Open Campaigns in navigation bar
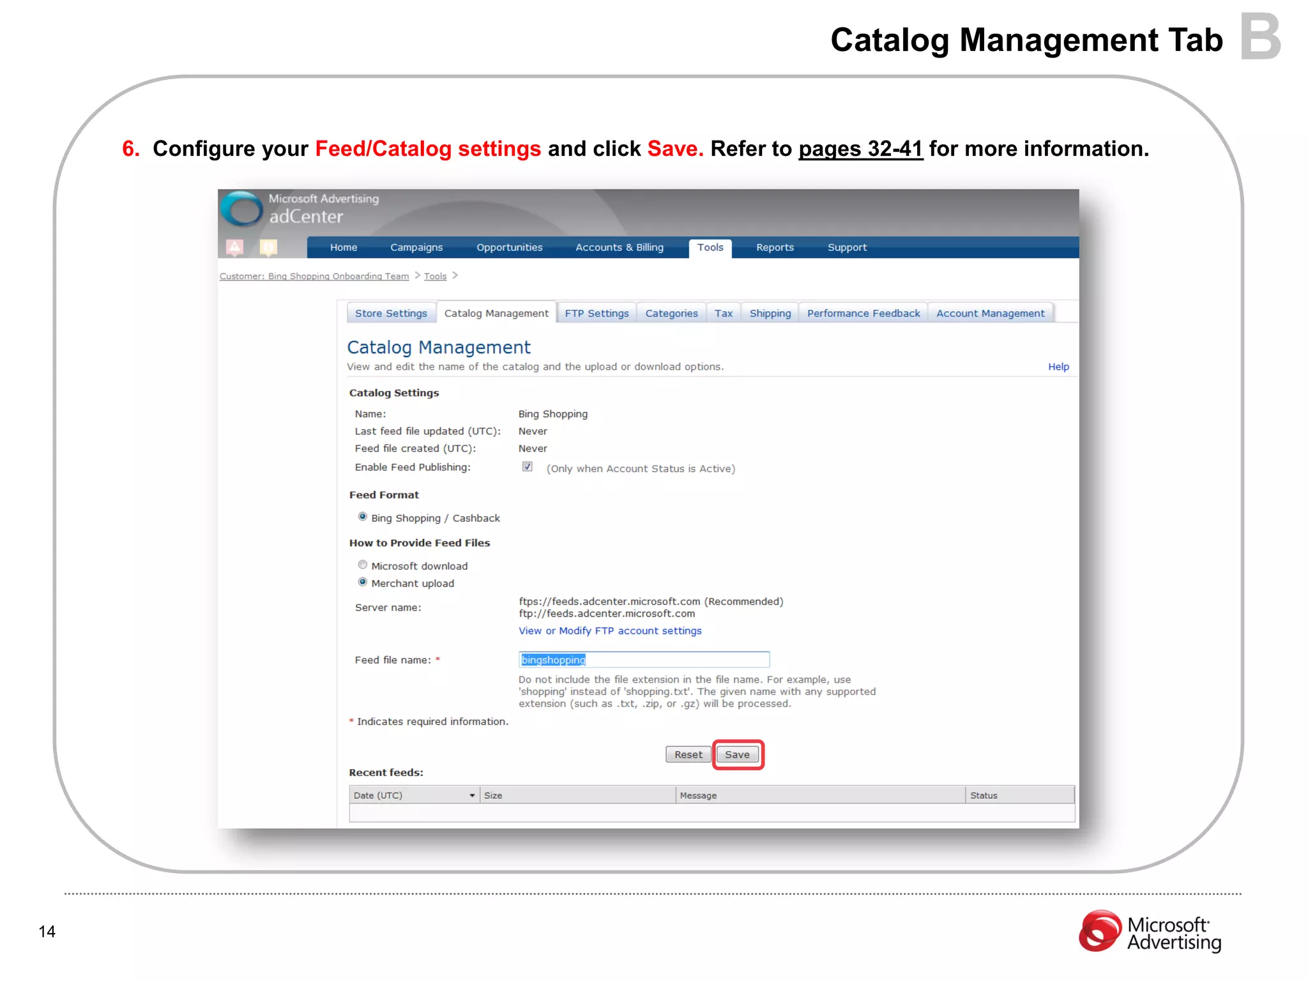The width and height of the screenshot is (1308, 981). click(416, 247)
